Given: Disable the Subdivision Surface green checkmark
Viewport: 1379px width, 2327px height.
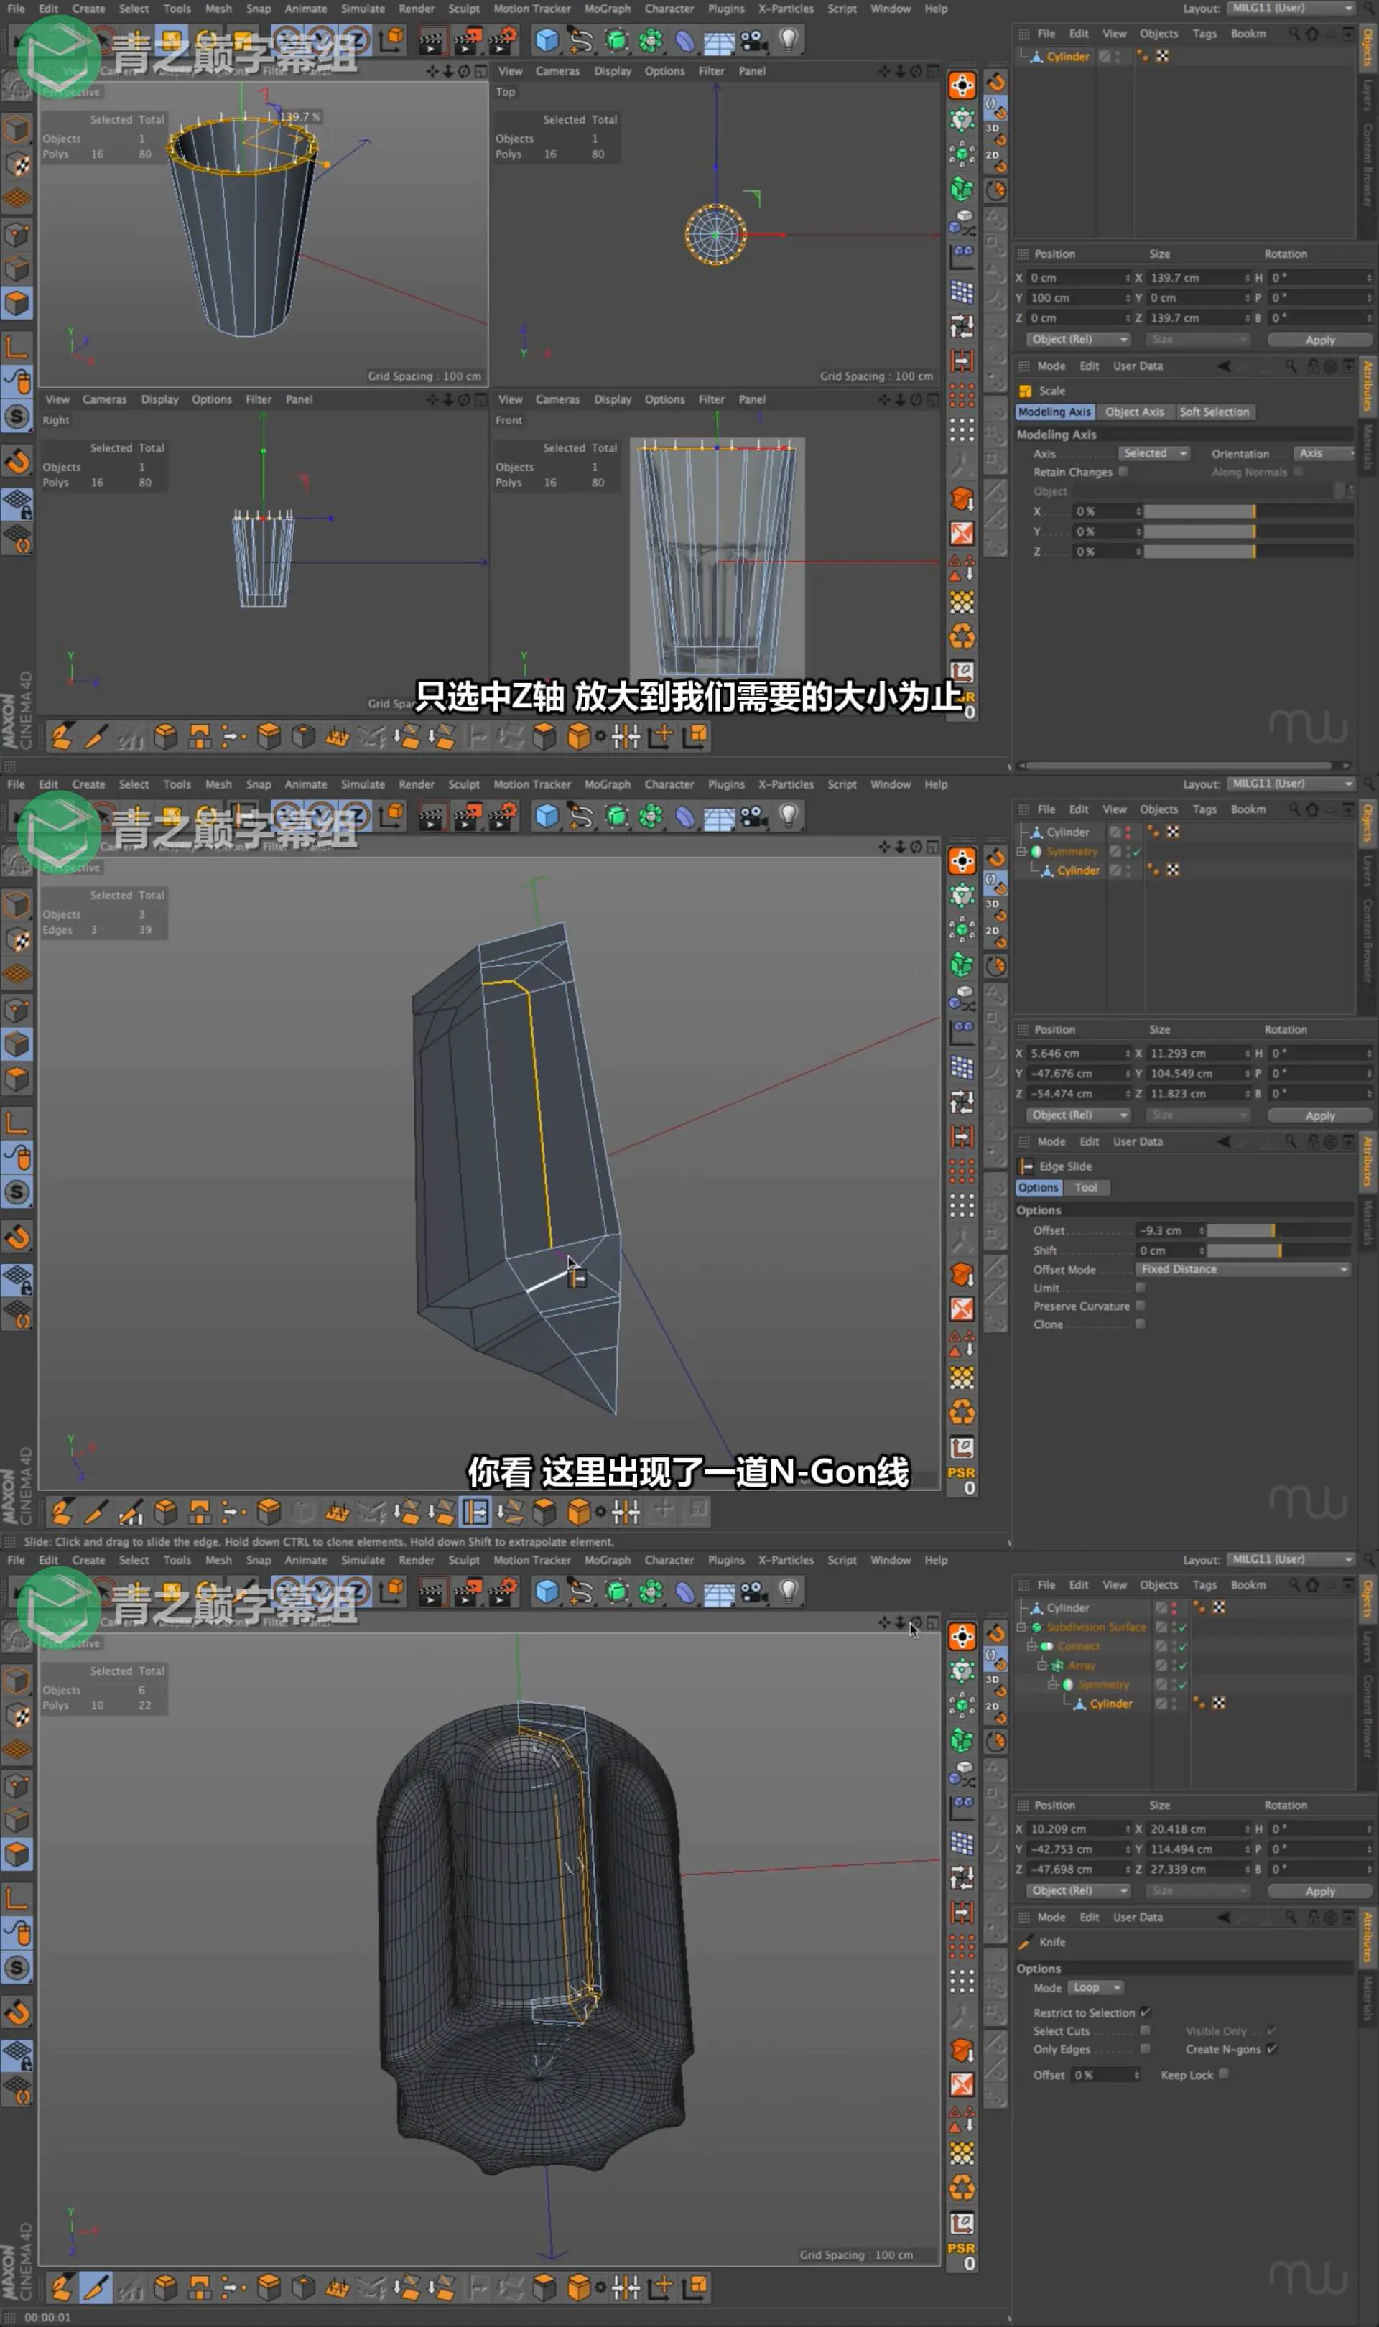Looking at the screenshot, I should click(x=1183, y=1627).
